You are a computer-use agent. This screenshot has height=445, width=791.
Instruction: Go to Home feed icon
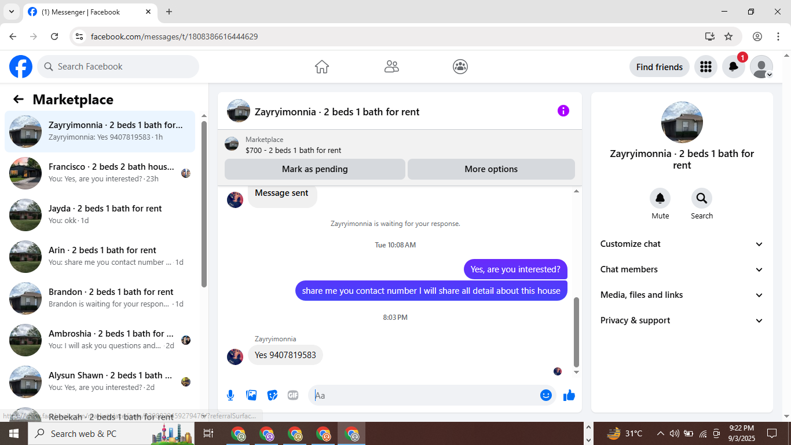[x=322, y=67]
